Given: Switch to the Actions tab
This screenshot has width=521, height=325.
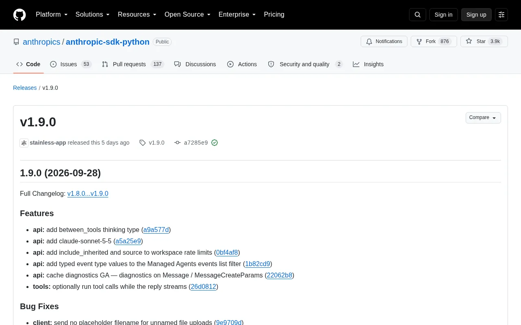Looking at the screenshot, I should tap(242, 64).
